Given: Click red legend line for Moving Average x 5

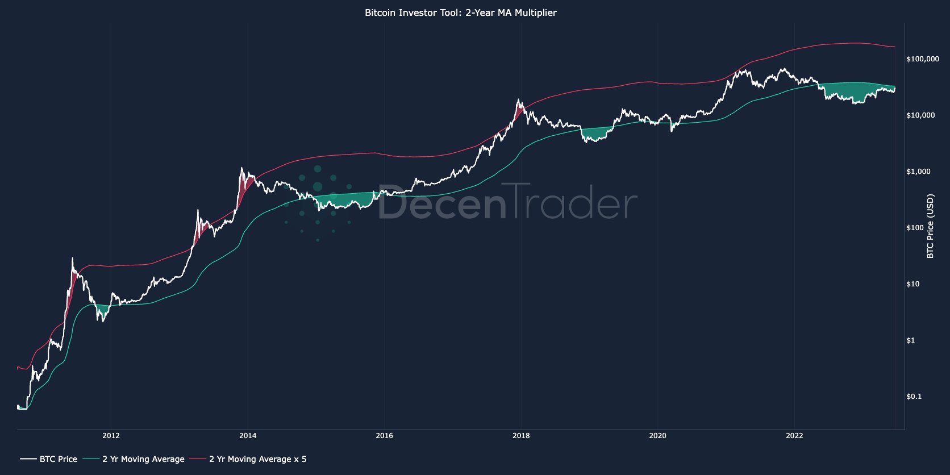Looking at the screenshot, I should (198, 459).
